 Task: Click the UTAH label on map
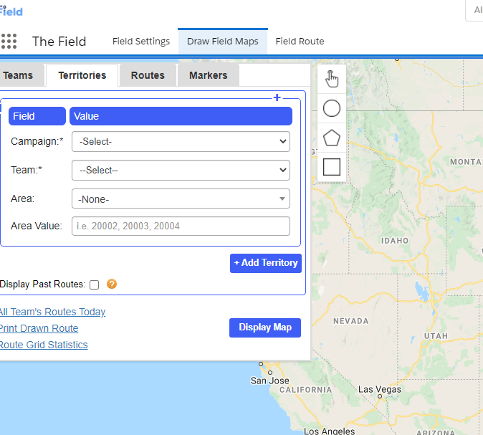tap(436, 336)
